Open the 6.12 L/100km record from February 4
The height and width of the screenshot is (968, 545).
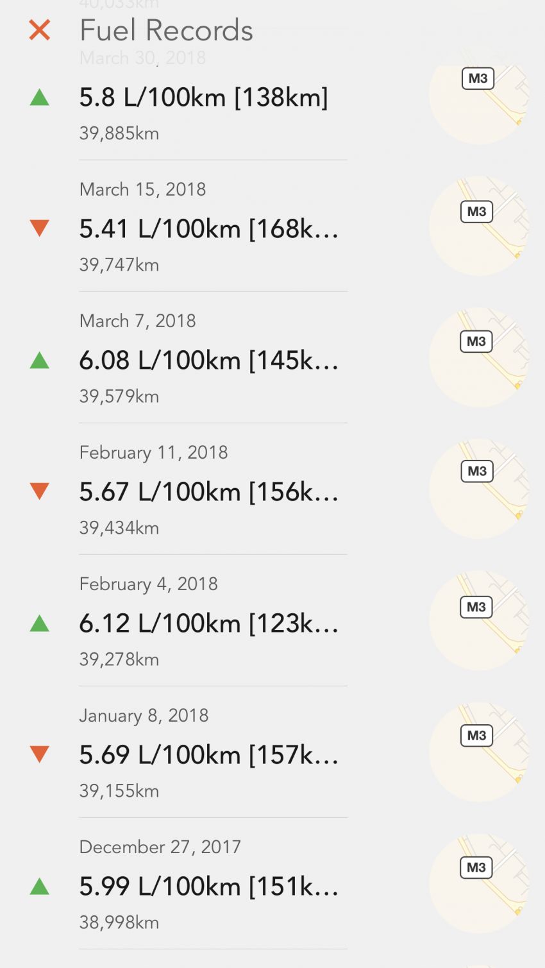pos(213,621)
